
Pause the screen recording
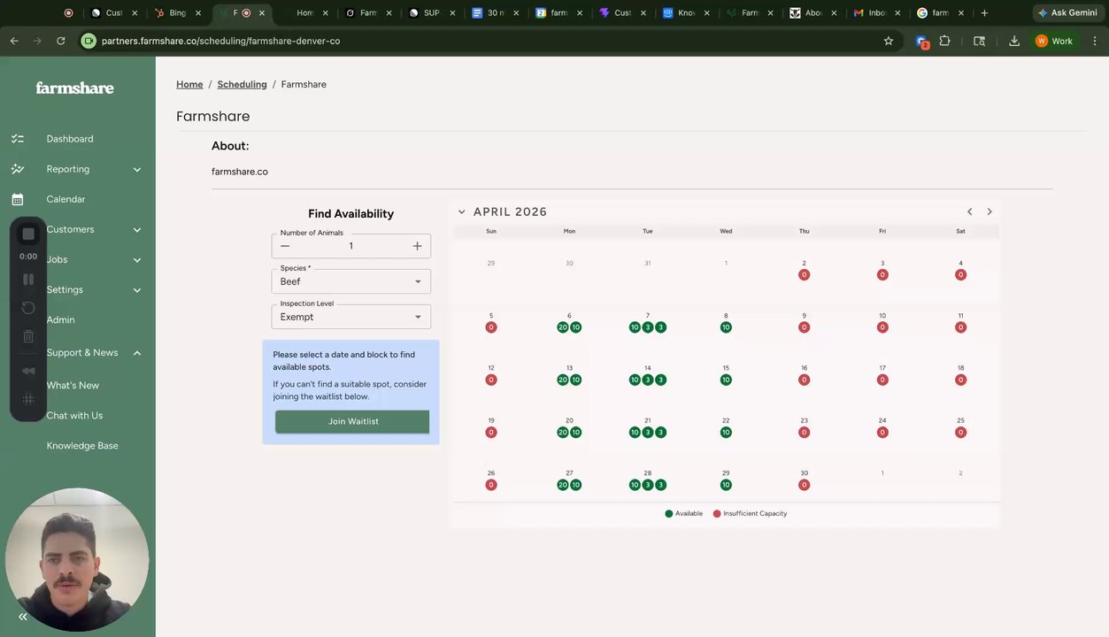point(28,279)
